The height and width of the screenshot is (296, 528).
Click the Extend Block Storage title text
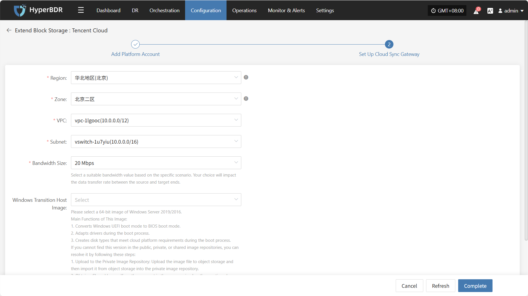tap(61, 30)
